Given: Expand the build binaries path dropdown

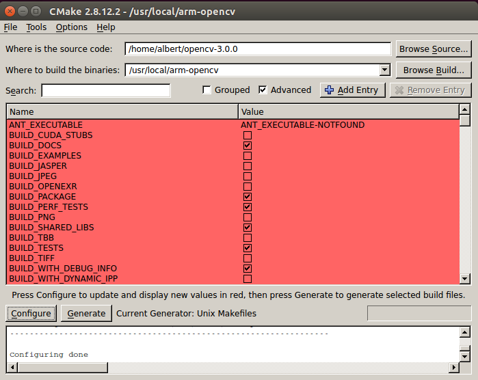Looking at the screenshot, I should (385, 70).
